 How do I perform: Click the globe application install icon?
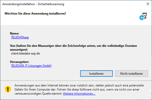(143, 16)
